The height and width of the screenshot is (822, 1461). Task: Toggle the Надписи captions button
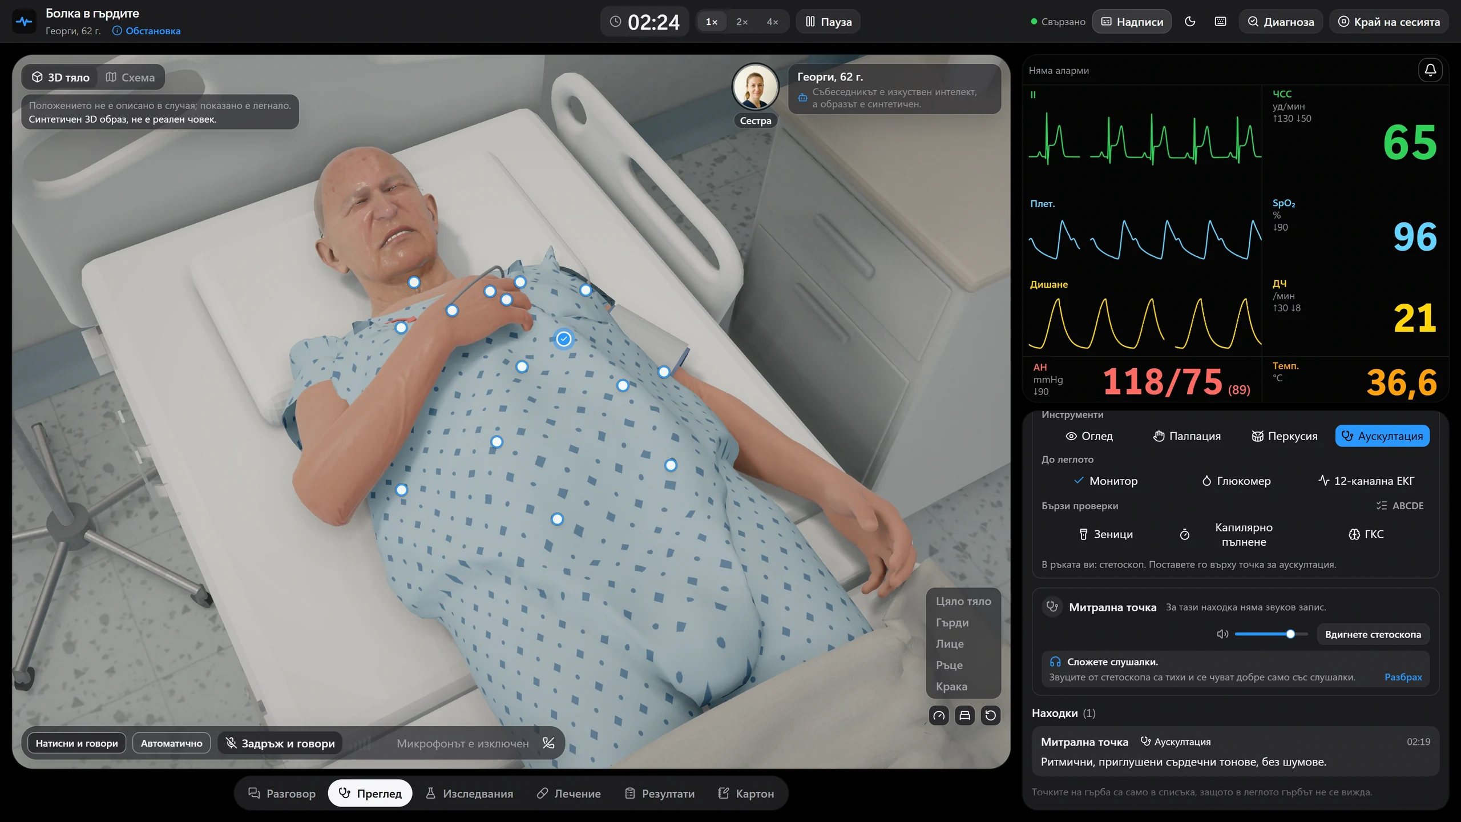point(1132,22)
